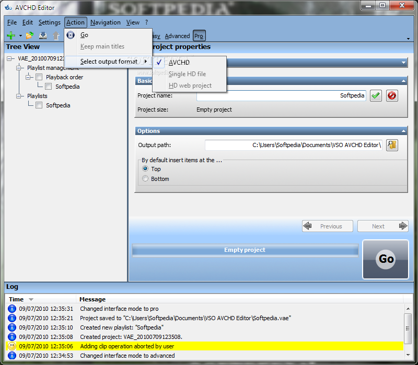Tick the Softpedia checkbox under Playlists
The height and width of the screenshot is (365, 418).
click(39, 105)
